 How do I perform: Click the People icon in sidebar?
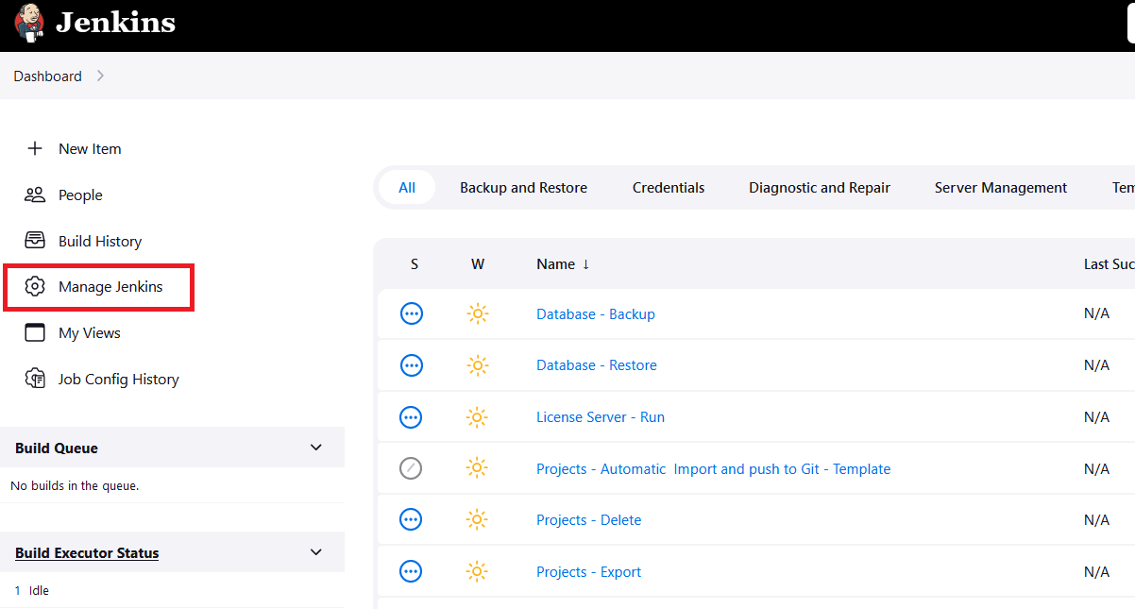35,195
